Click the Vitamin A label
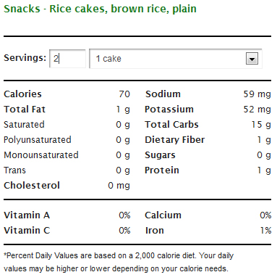 [x=27, y=215]
